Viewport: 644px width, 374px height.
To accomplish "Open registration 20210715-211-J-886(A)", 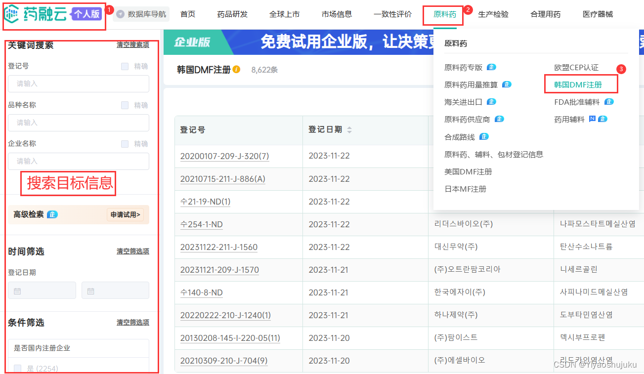I will 222,179.
